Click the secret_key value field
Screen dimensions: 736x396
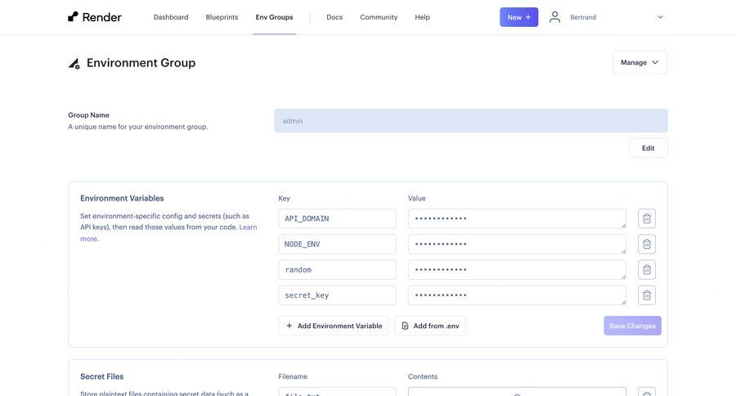click(x=517, y=295)
